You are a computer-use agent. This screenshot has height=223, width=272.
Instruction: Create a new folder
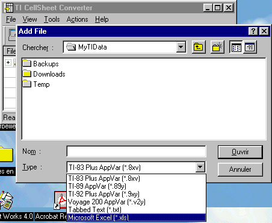[x=217, y=47]
